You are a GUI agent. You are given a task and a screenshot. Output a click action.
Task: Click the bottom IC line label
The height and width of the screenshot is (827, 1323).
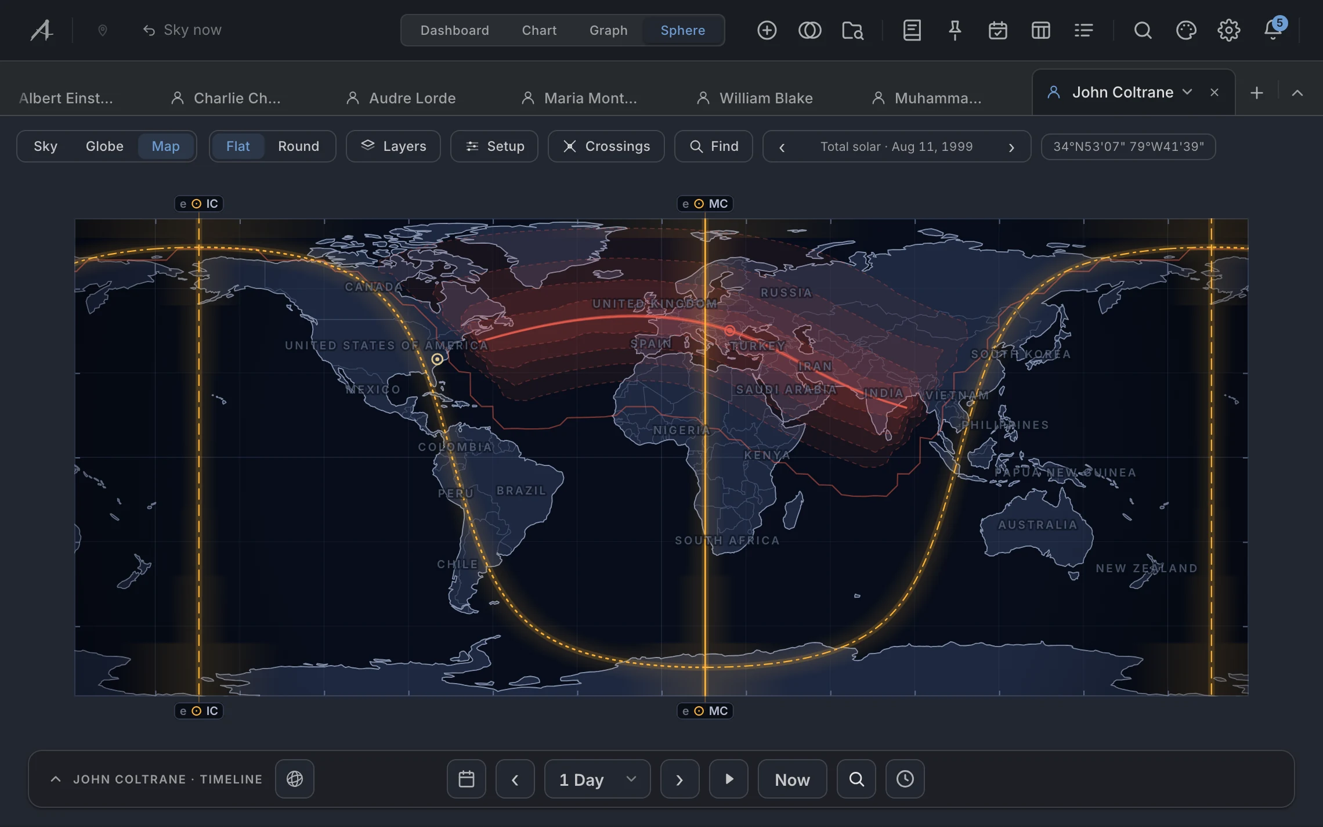(x=199, y=711)
